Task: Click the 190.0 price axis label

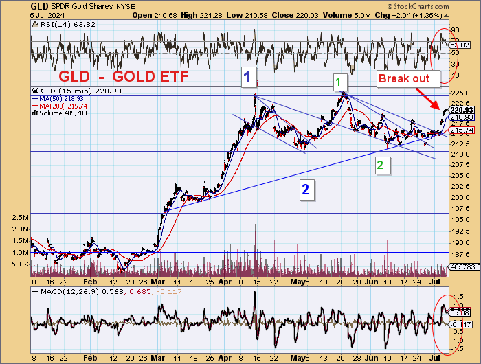Action: pos(460,243)
